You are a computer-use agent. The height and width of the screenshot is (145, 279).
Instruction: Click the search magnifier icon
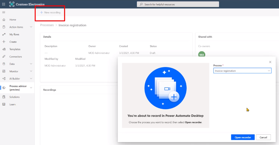[x=141, y=4]
